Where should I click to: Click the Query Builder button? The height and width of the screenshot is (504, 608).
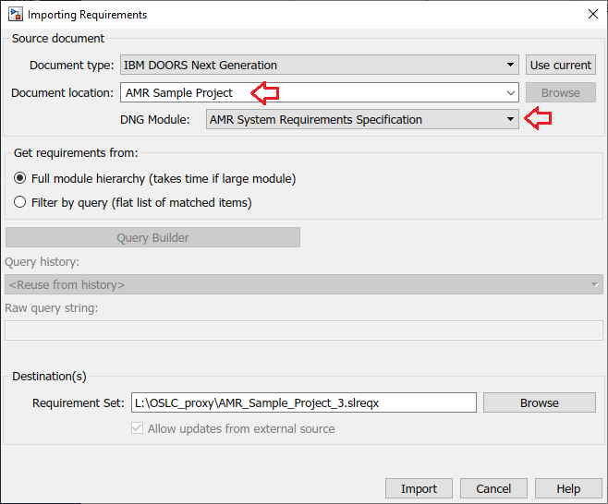152,237
